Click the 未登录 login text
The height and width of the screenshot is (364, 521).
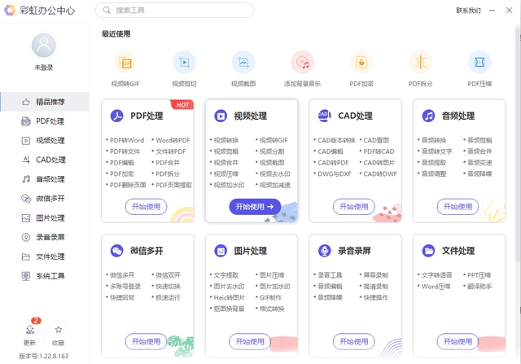43,68
